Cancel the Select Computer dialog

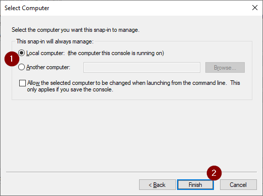[x=238, y=185]
